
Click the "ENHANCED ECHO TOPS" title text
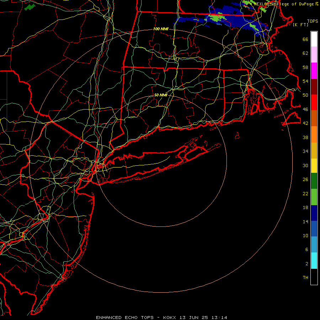(x=125, y=318)
